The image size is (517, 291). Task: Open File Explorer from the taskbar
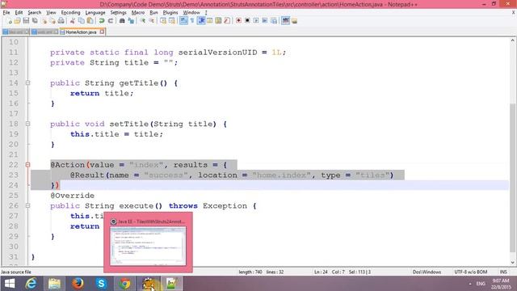[x=54, y=284]
